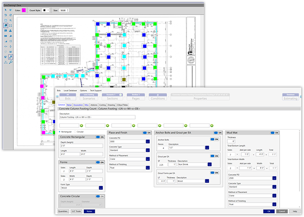304x217 pixels.
Task: Open the Count Style dropdown
Action: [x=46, y=10]
